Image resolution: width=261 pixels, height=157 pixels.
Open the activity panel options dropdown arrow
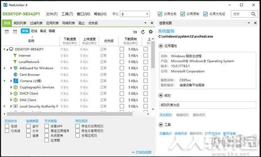click(x=145, y=23)
